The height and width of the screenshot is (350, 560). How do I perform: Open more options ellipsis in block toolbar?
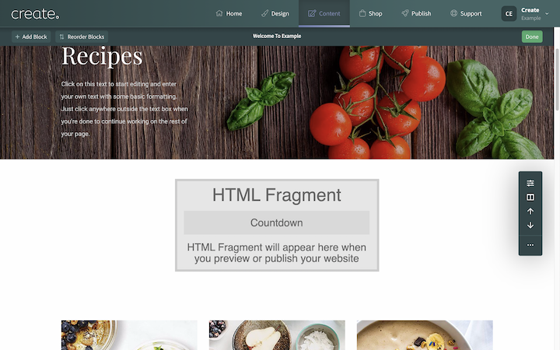coord(530,245)
